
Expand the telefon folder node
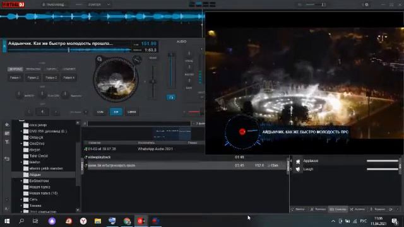click(21, 163)
